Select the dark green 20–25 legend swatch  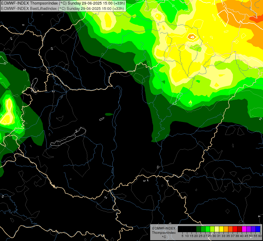point(199,229)
